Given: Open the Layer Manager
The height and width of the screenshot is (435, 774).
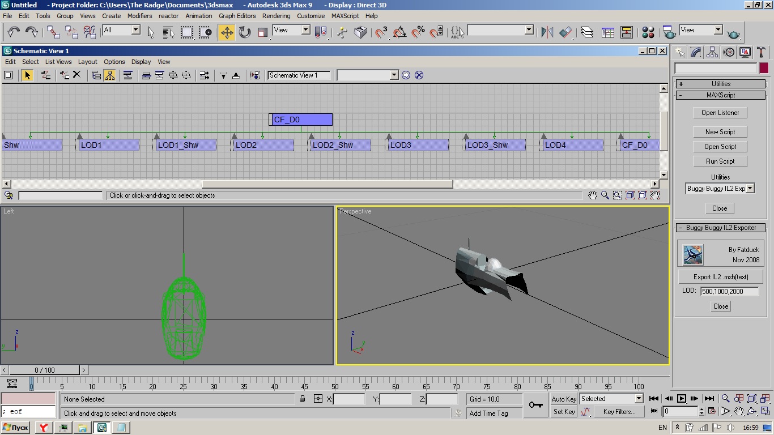Looking at the screenshot, I should coord(587,32).
